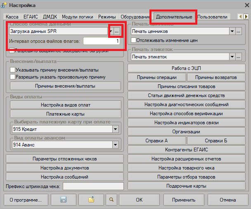Open Настройка способов верификации

click(x=186, y=114)
